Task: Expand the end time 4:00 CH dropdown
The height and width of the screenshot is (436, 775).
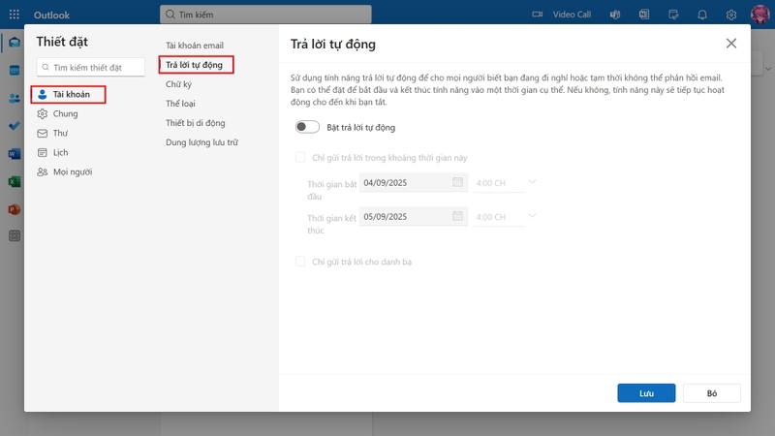Action: 505,217
